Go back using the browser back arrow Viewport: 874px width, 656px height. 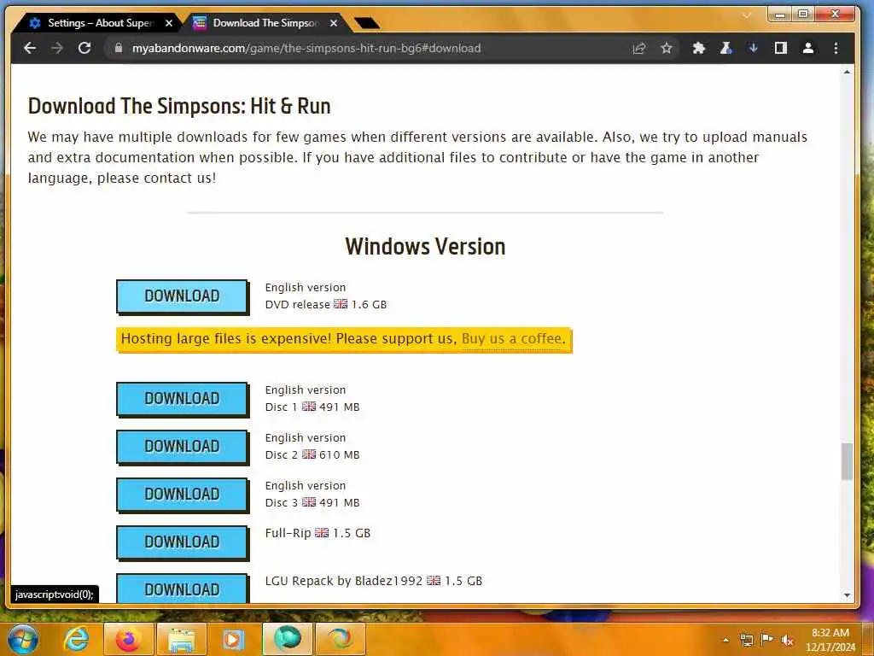(30, 48)
